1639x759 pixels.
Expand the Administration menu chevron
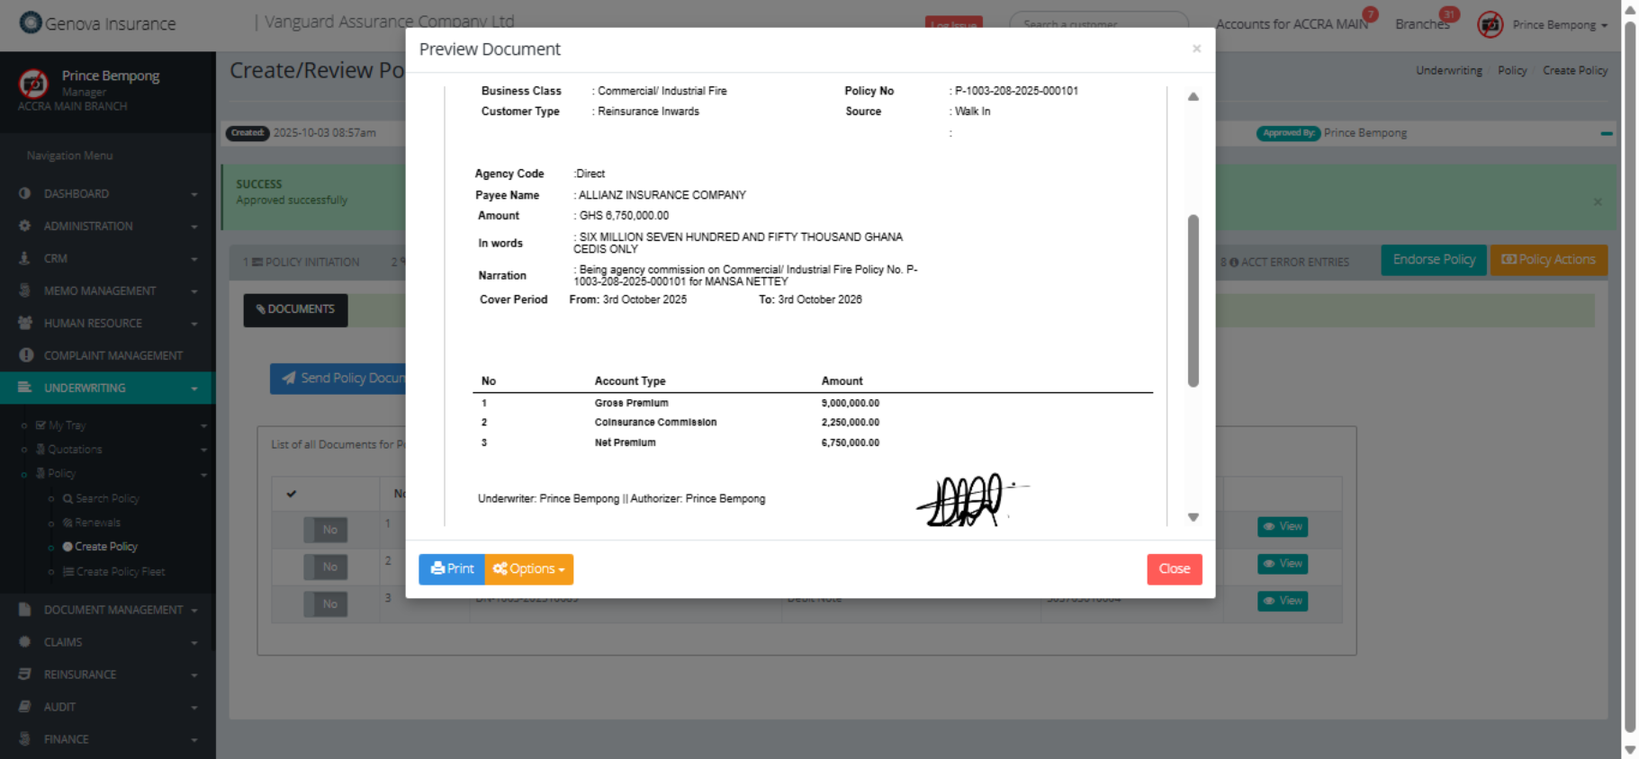click(194, 227)
